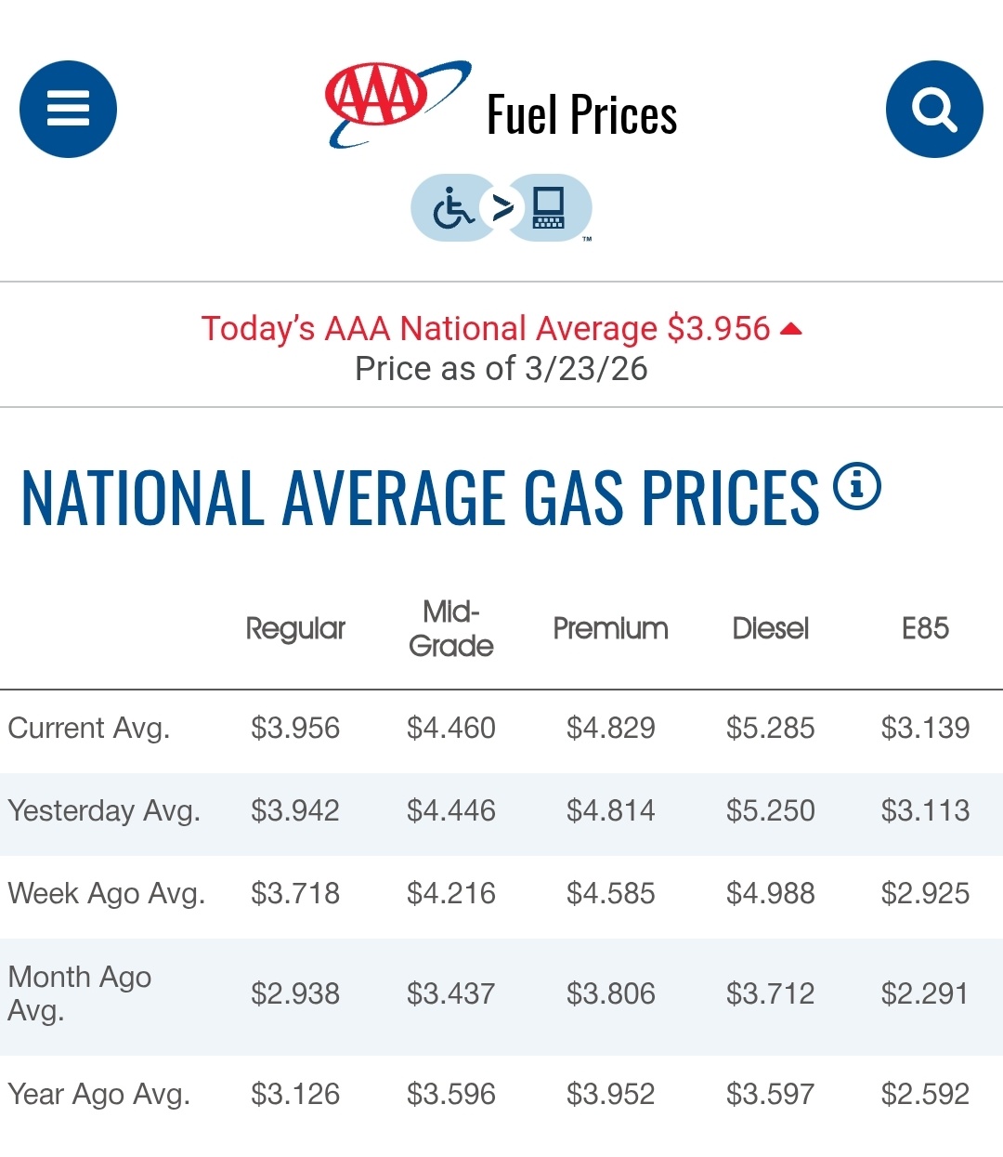Image resolution: width=1003 pixels, height=1157 pixels.
Task: Click the red price-up triangle
Action: coord(791,329)
